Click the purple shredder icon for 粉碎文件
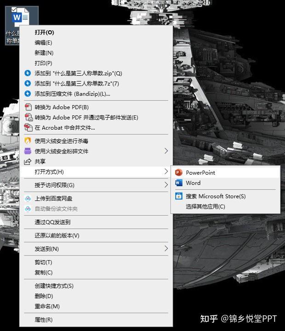 (x=28, y=151)
